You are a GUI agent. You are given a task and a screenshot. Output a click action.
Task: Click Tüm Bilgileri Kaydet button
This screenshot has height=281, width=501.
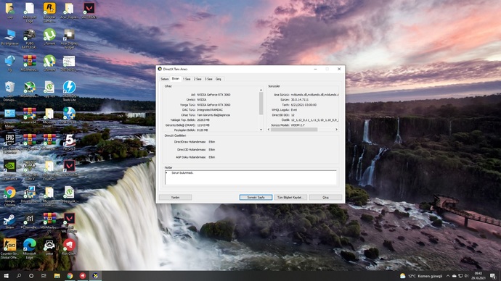coord(290,198)
